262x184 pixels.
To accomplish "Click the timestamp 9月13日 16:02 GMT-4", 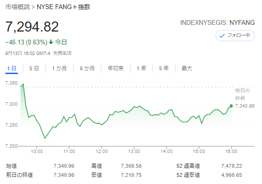I will [x=28, y=53].
